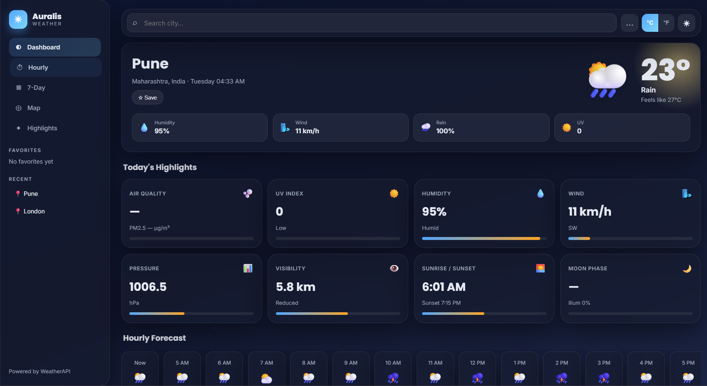Go to the 7-Day forecast
The image size is (707, 386).
pos(55,88)
